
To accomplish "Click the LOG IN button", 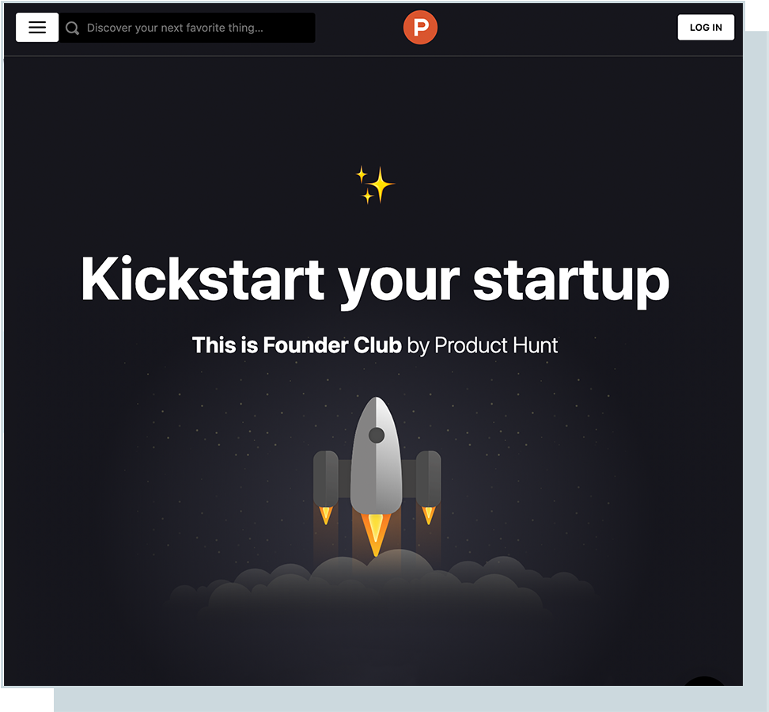I will pyautogui.click(x=706, y=28).
